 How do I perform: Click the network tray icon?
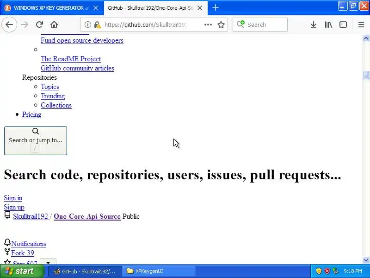335,271
